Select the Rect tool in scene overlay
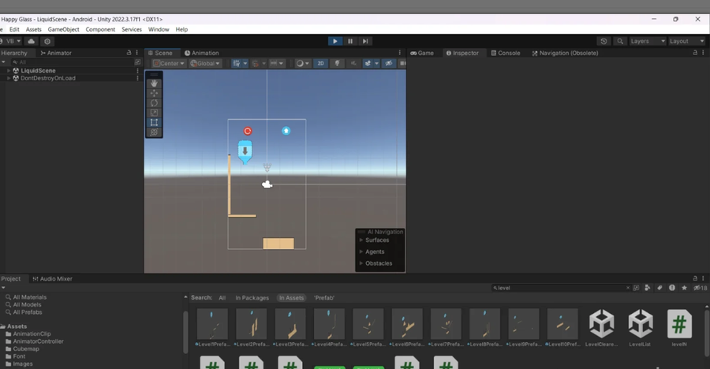This screenshot has height=369, width=710. [154, 122]
